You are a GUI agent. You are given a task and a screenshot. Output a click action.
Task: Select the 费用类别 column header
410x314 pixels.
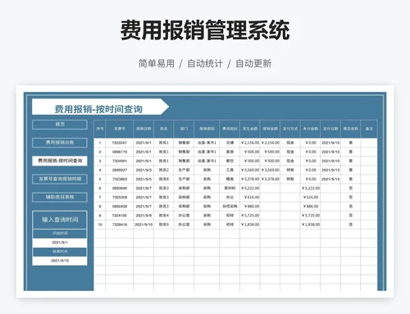230,129
